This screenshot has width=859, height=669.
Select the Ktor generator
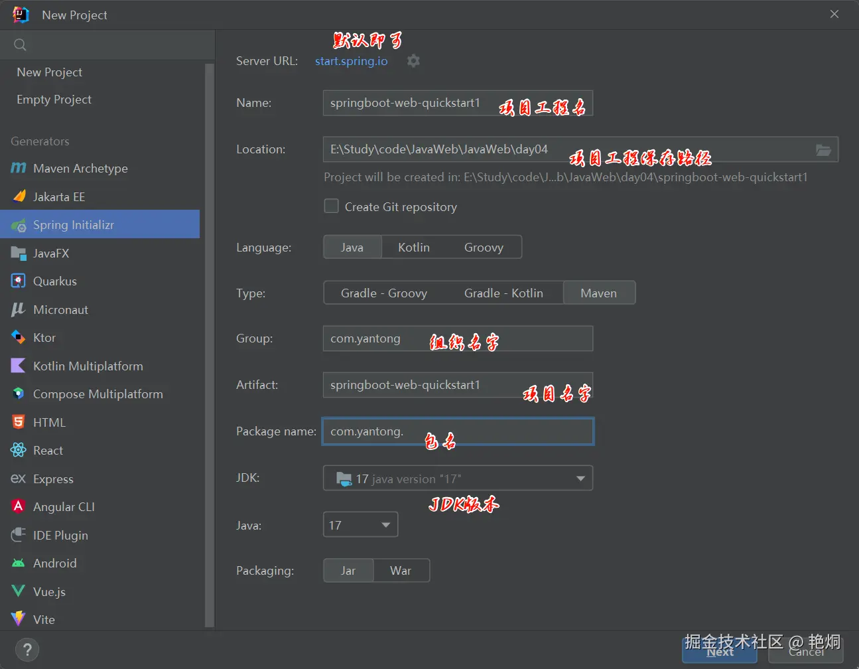100,337
